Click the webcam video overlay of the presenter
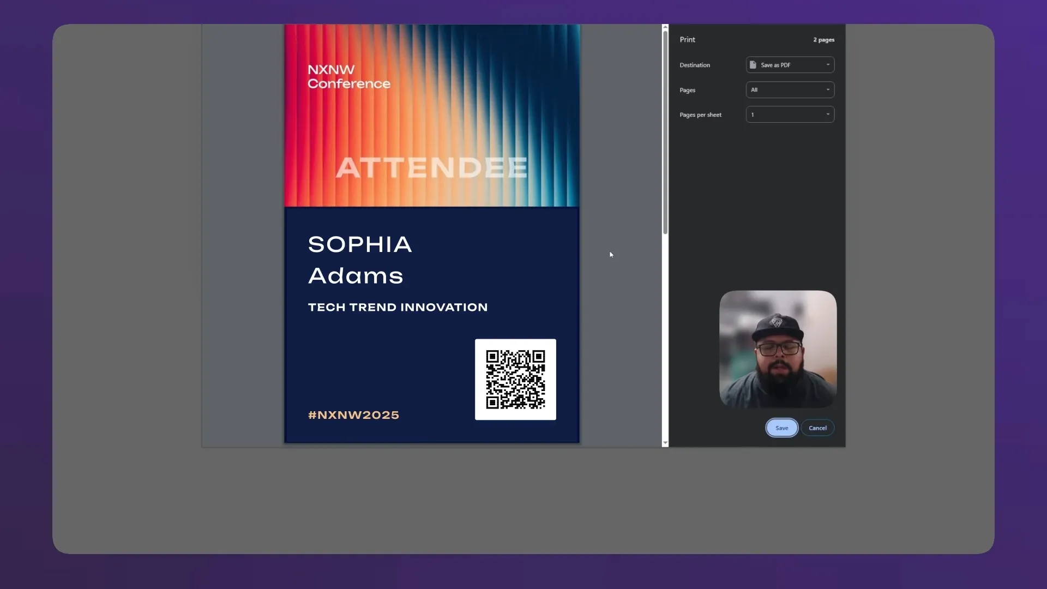The width and height of the screenshot is (1047, 589). [x=778, y=349]
